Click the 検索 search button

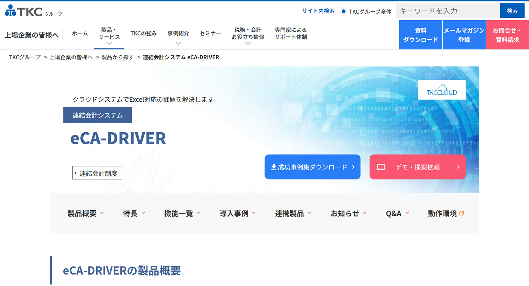click(x=512, y=11)
